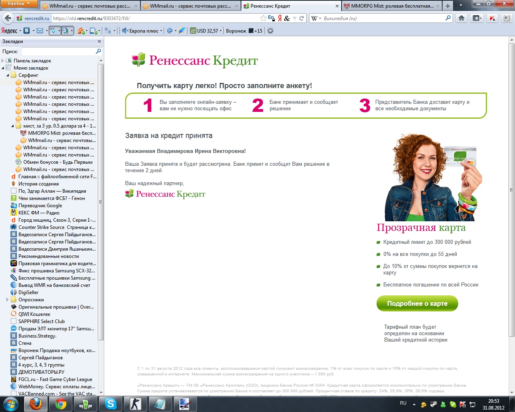Image resolution: width=515 pixels, height=412 pixels.
Task: Open Google Chrome from the taskbar
Action: coord(61,404)
